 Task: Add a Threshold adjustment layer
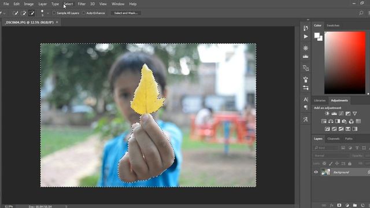pos(341,129)
